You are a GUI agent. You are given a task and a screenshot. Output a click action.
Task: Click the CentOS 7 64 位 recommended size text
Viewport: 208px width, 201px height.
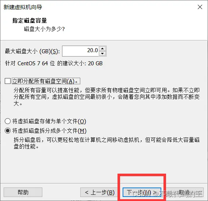[x=54, y=63]
